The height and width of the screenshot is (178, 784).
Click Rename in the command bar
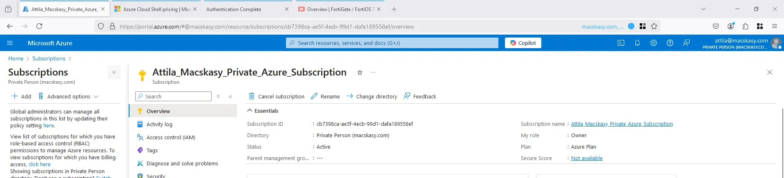tap(325, 96)
